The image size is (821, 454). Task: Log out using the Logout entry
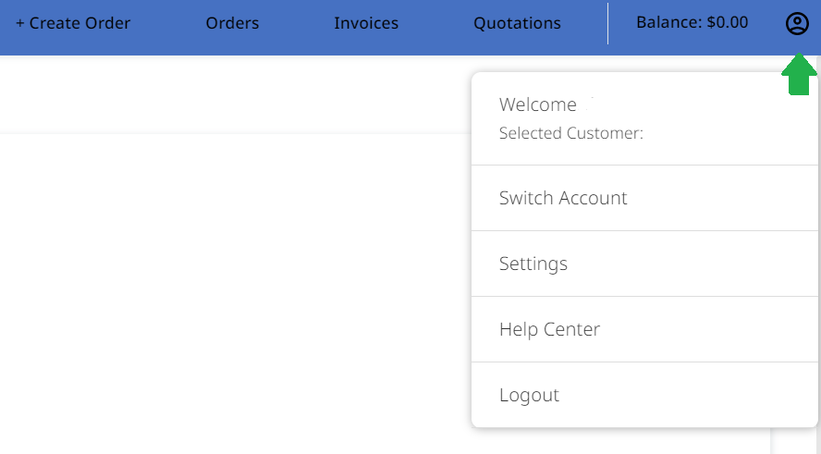tap(529, 395)
